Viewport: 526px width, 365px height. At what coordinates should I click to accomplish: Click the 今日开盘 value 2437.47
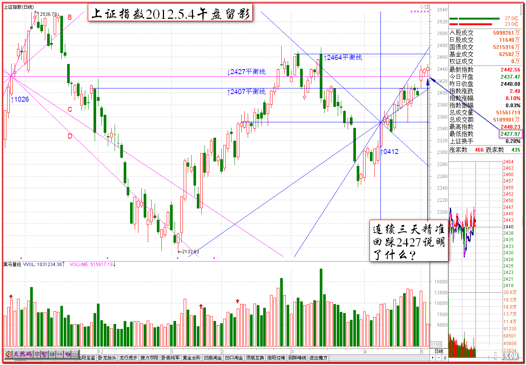(x=511, y=77)
